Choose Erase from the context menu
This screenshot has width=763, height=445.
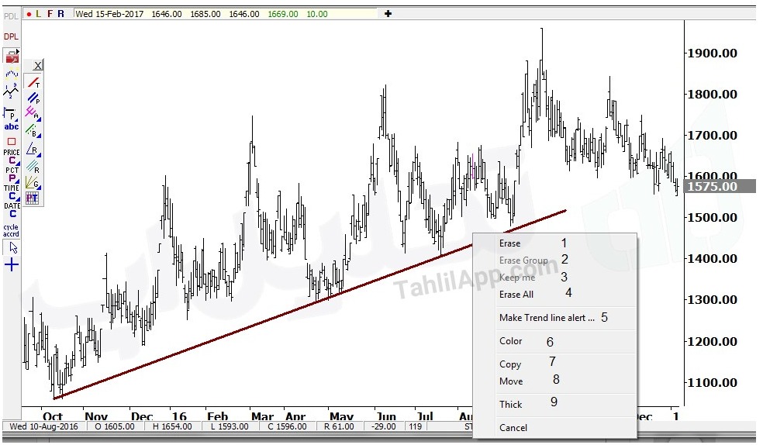tap(509, 243)
